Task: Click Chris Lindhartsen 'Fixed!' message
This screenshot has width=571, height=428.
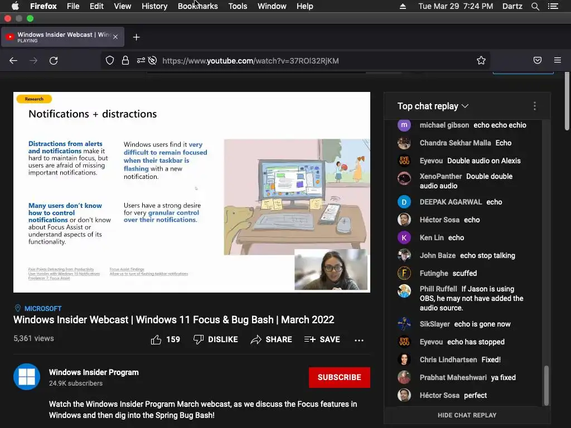Action: (491, 360)
